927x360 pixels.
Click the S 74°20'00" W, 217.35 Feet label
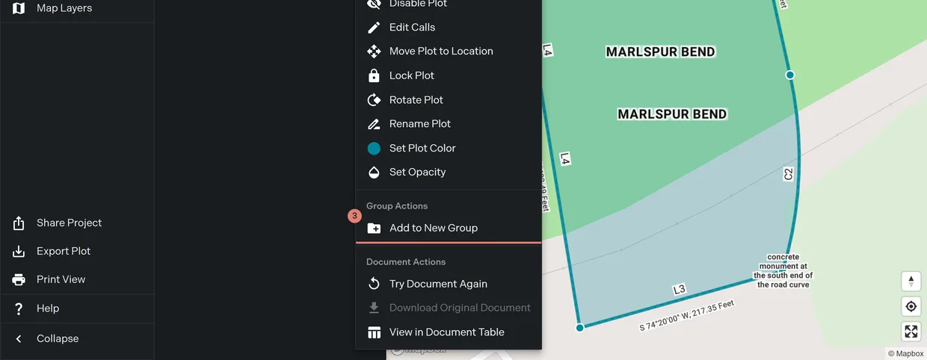pos(687,317)
